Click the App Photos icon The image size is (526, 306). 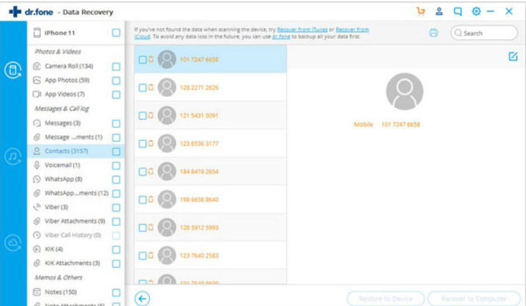[x=37, y=80]
